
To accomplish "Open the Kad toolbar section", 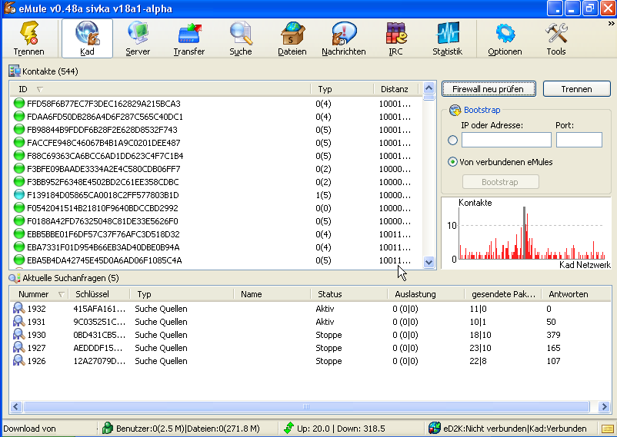I will pyautogui.click(x=87, y=38).
